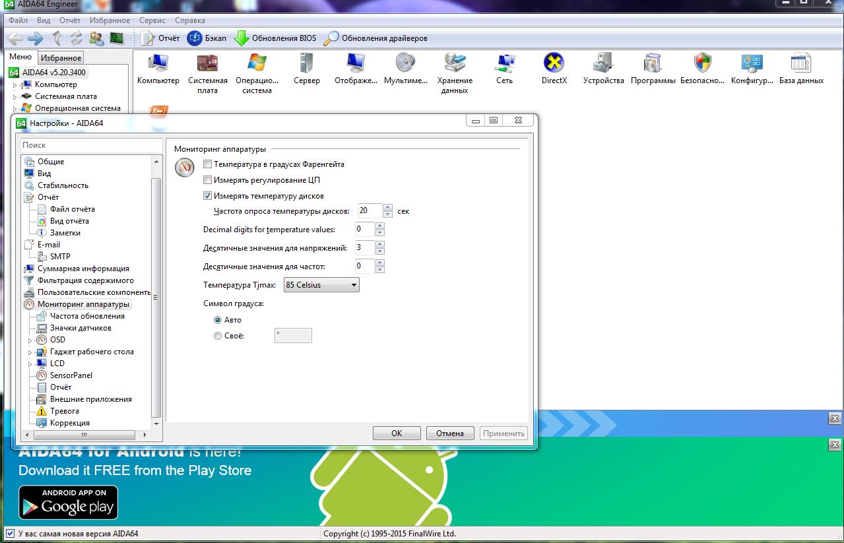The image size is (844, 543).
Task: Select Общие in settings tree
Action: point(51,162)
